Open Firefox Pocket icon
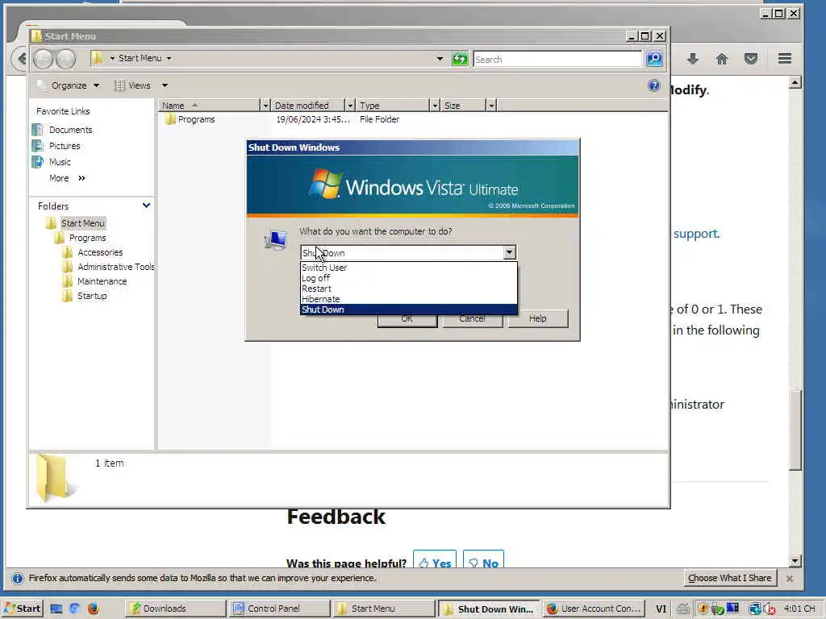 click(x=751, y=59)
